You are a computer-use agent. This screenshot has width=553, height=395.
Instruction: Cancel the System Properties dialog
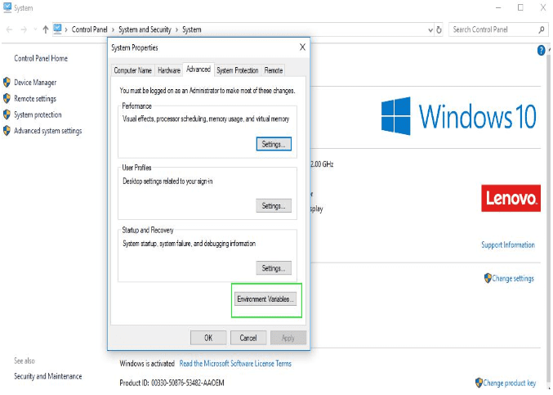tap(248, 338)
